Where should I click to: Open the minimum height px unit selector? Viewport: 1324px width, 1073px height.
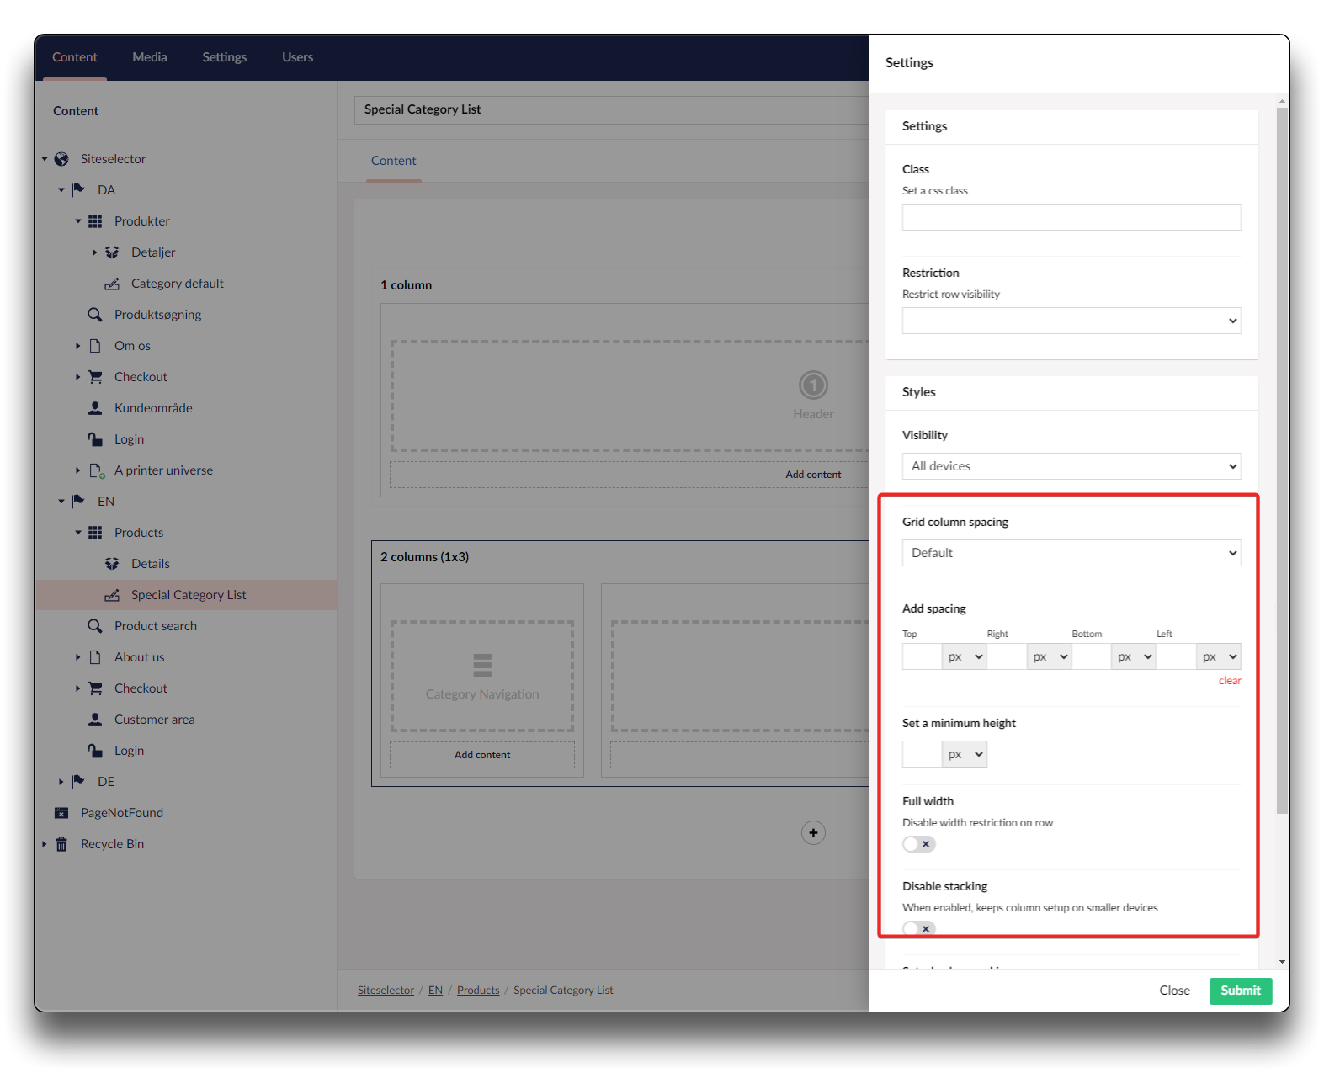(965, 754)
